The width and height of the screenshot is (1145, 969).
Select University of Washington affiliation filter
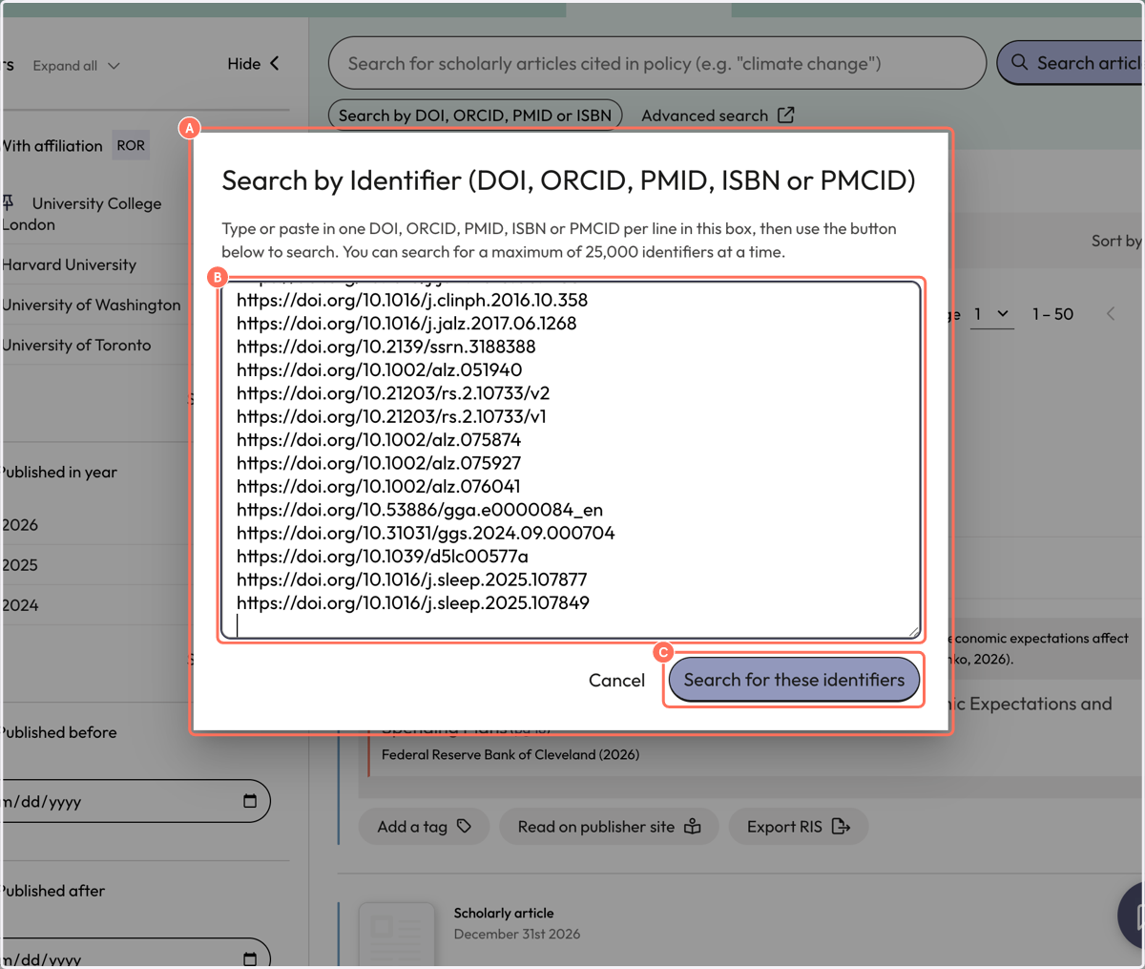point(91,305)
